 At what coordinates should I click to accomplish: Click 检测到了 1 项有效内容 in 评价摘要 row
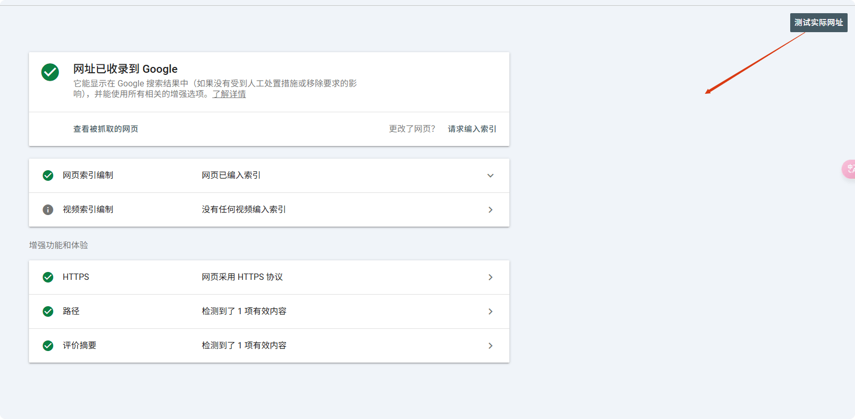click(244, 346)
